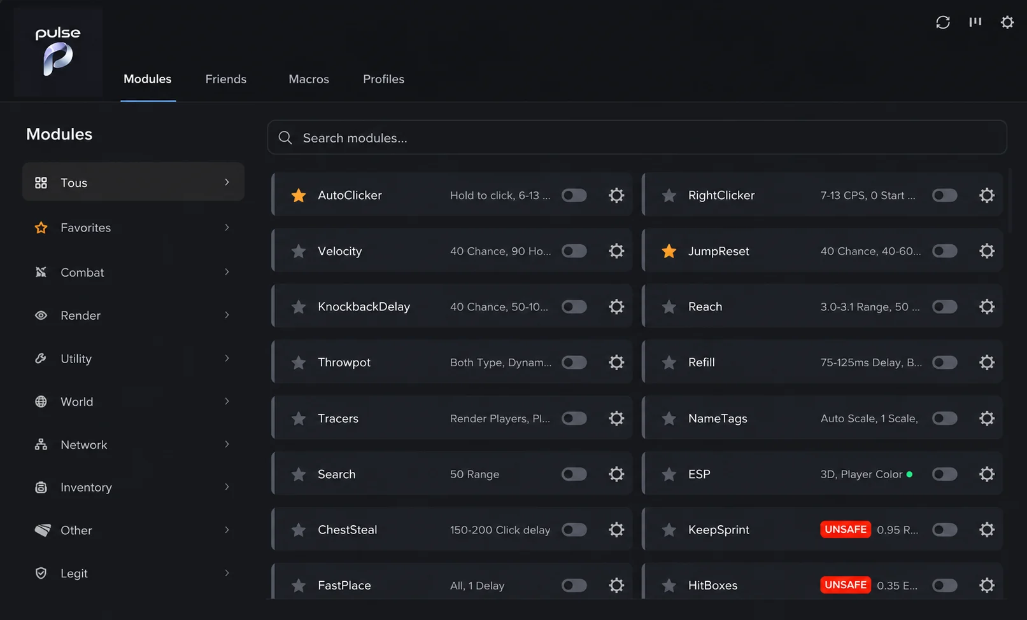Screen dimensions: 1027x620
Task: Click the Search modules input field
Action: click(x=637, y=137)
